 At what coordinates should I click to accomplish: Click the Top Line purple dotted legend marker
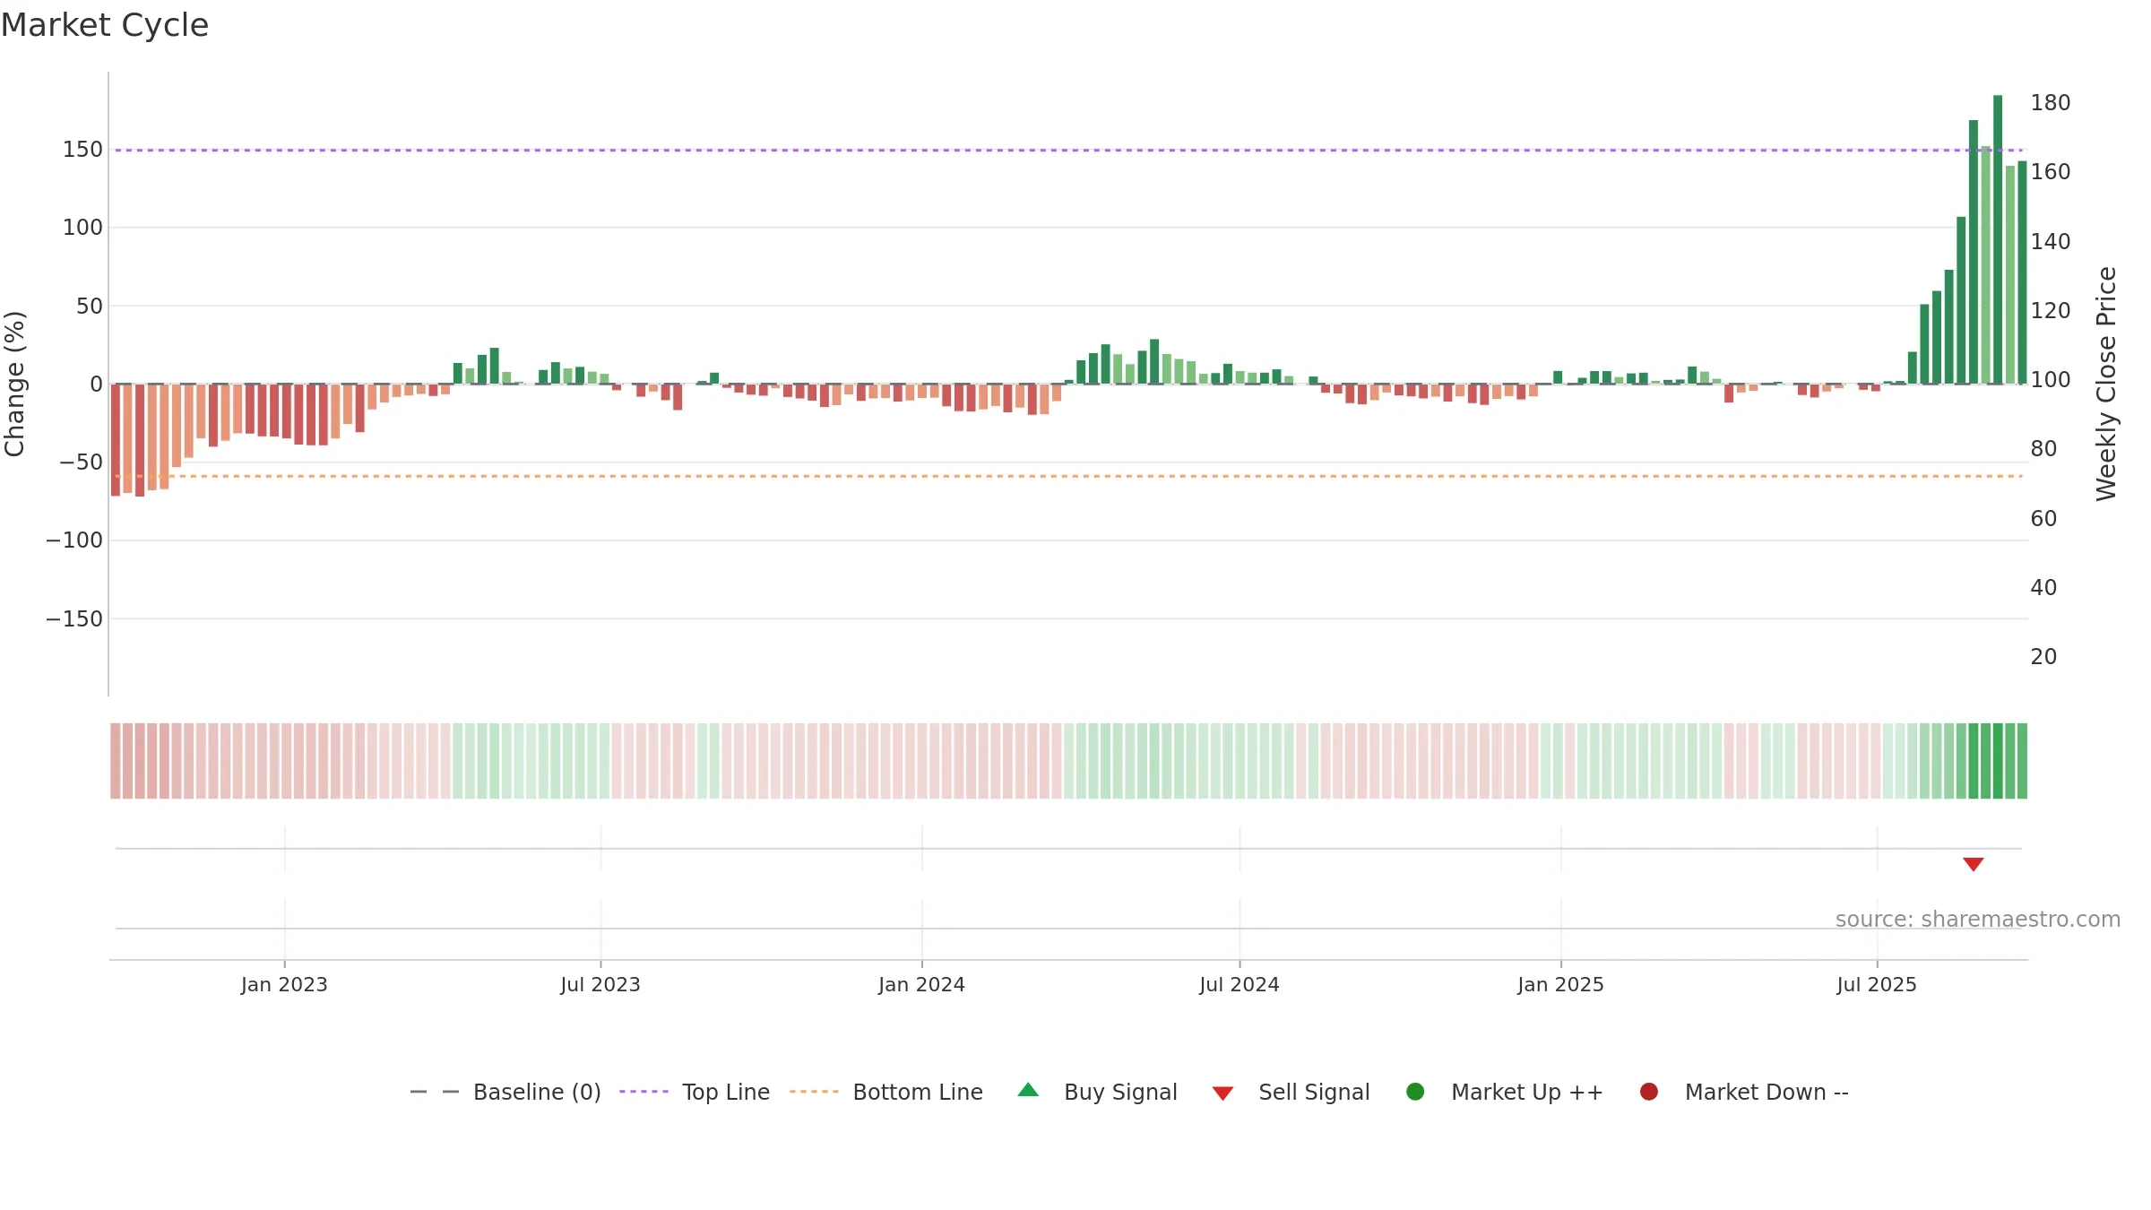point(644,1092)
